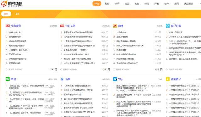This screenshot has height=117, width=201.
Task: Open 刀郎20首歌曲 entry in 头条搜索
Action: [x=15, y=54]
